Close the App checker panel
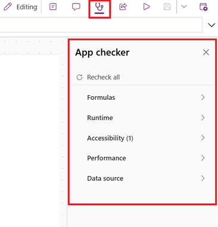 pyautogui.click(x=206, y=52)
